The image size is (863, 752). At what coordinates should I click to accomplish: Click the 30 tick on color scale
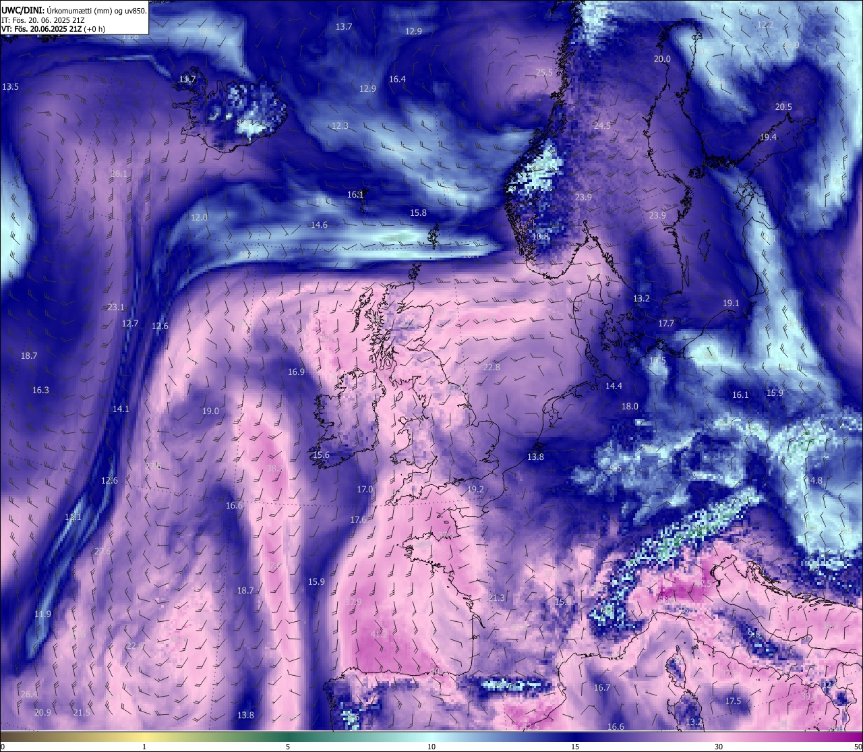click(x=719, y=747)
